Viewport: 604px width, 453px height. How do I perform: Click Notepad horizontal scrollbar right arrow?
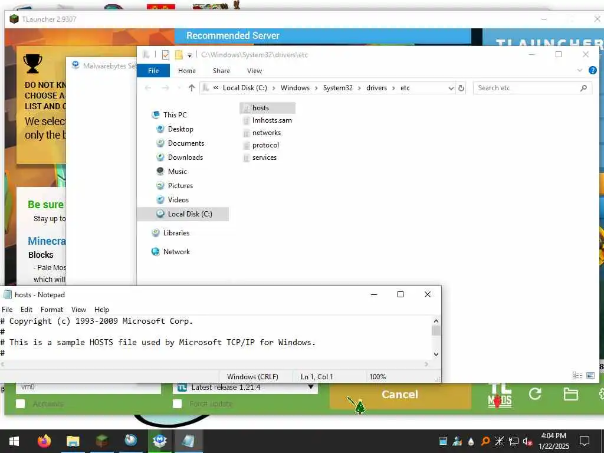pyautogui.click(x=426, y=364)
